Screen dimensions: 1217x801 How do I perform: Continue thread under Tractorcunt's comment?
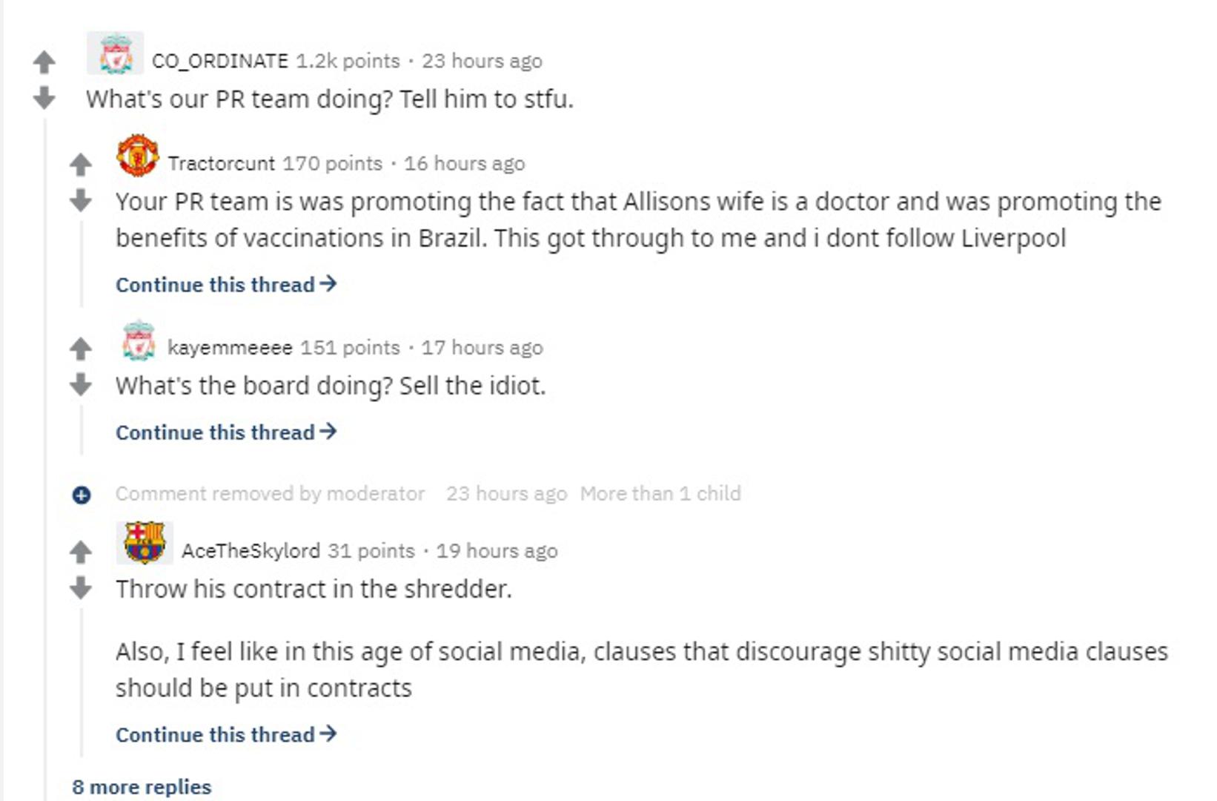pos(226,285)
